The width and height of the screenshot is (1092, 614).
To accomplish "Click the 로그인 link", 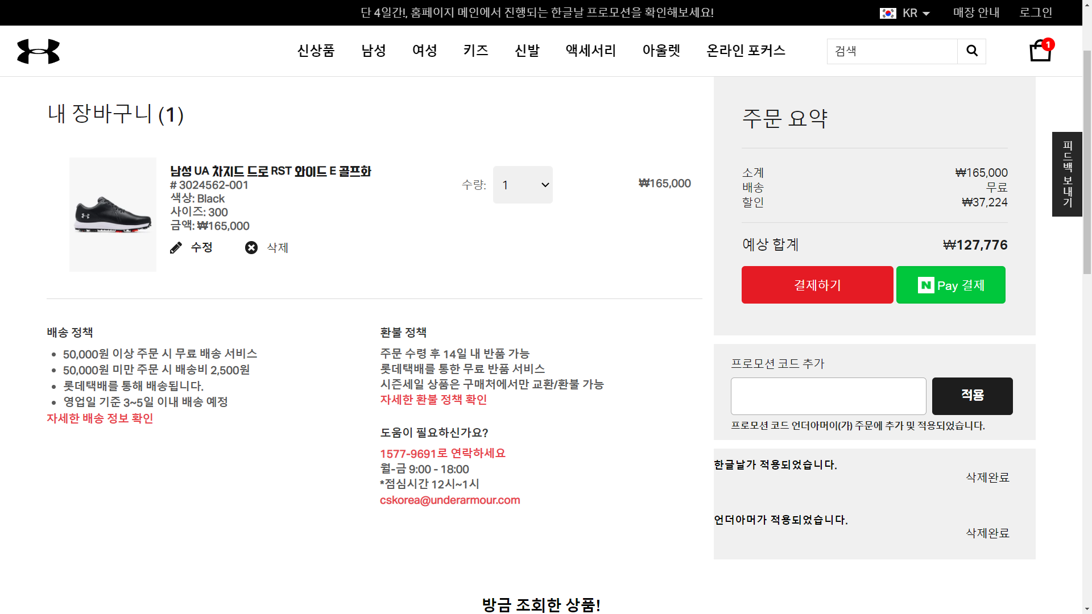I will click(x=1036, y=13).
